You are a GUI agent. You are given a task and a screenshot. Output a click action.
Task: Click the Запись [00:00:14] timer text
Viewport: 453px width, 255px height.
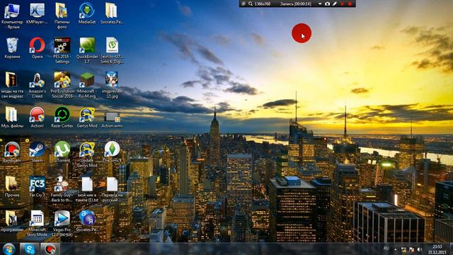click(296, 4)
